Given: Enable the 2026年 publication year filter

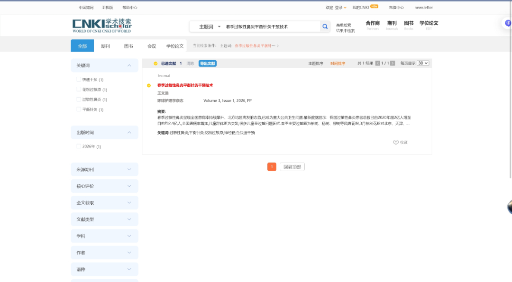Looking at the screenshot, I should [x=78, y=146].
